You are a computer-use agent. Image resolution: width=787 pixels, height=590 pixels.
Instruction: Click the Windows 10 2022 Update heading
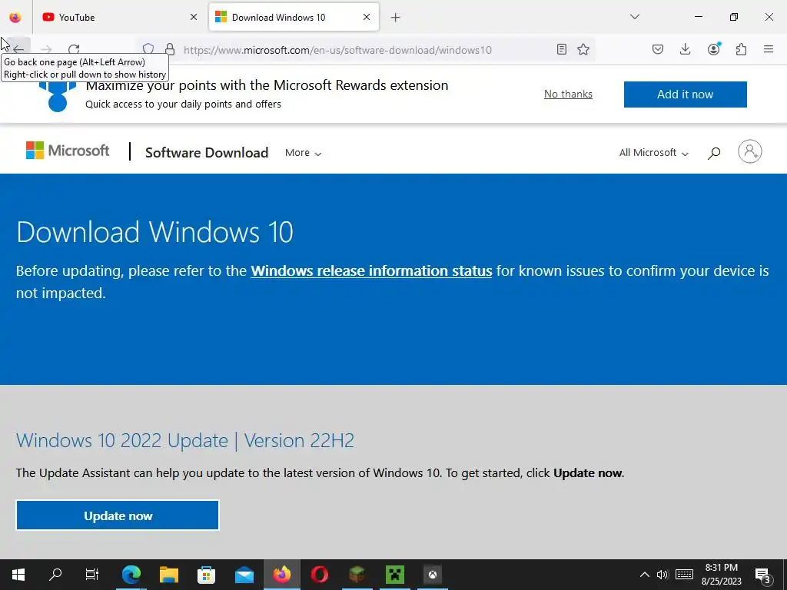pos(185,440)
